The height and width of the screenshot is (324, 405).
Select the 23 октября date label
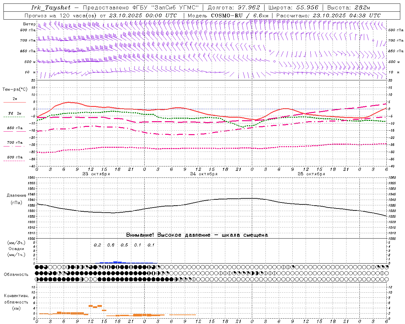coord(96,174)
